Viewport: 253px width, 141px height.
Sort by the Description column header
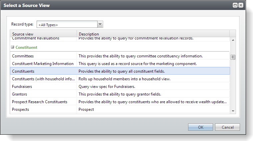point(153,34)
